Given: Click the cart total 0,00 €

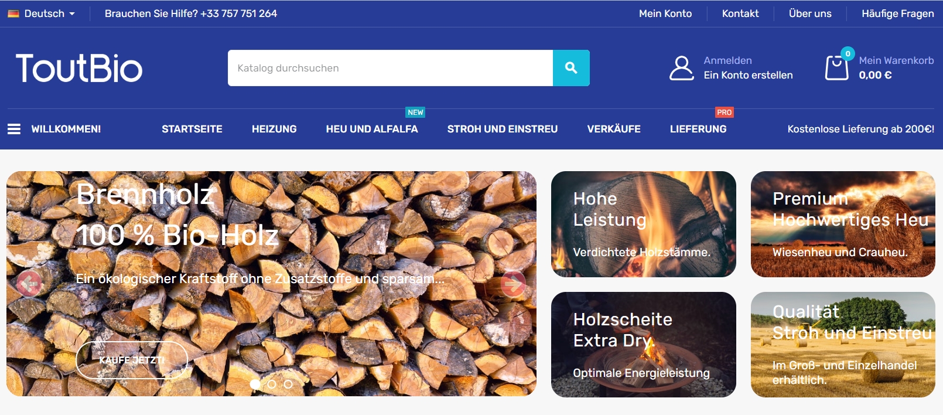Looking at the screenshot, I should (876, 75).
